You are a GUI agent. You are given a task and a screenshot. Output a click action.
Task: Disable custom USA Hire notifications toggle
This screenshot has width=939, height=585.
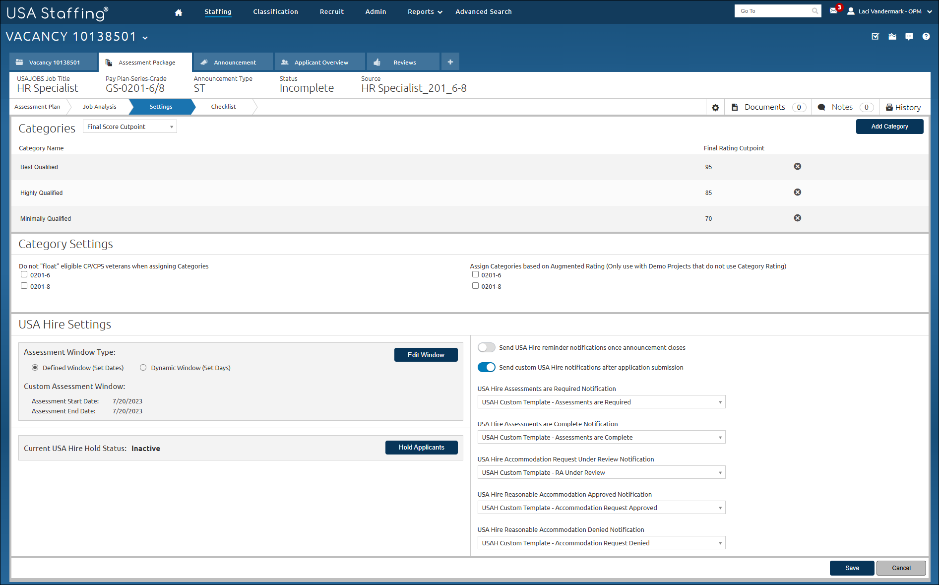pos(486,367)
